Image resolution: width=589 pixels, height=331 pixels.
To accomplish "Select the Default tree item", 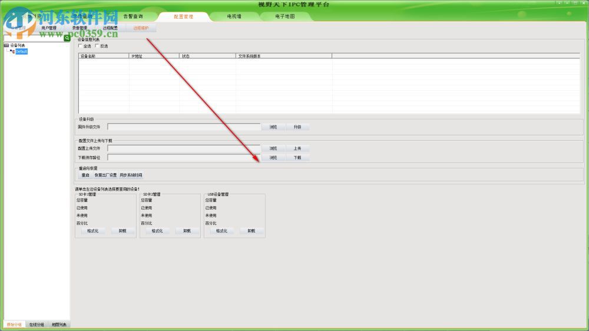I will [21, 51].
